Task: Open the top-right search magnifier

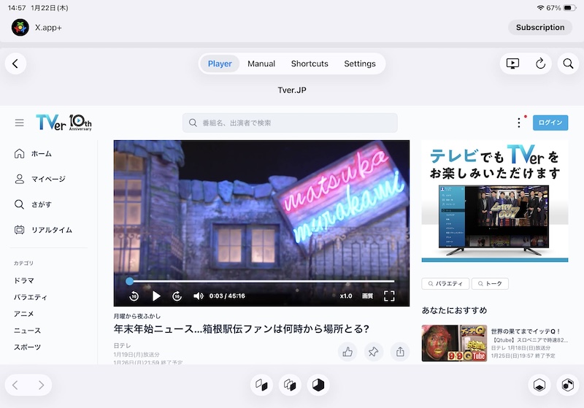Action: 568,63
